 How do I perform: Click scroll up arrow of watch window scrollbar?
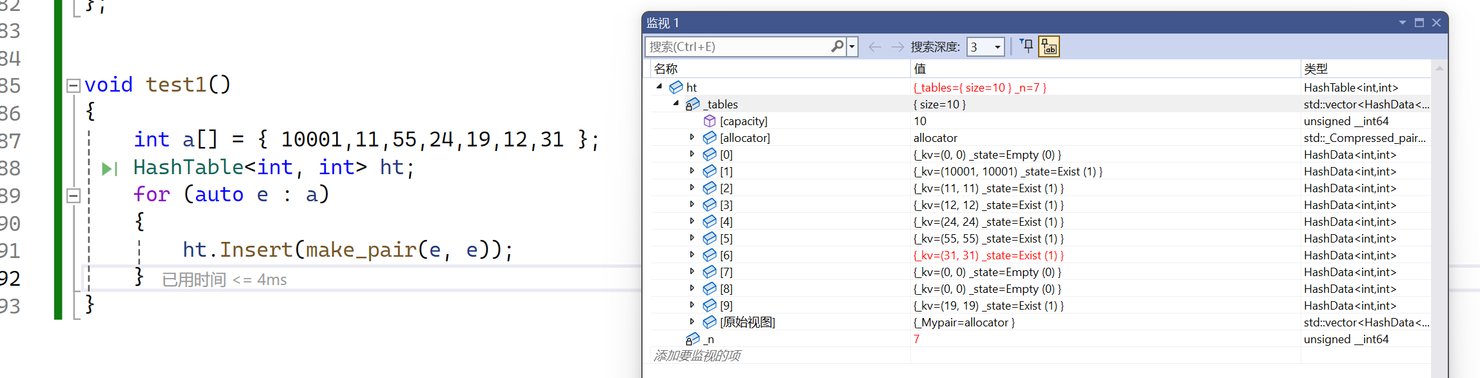[1439, 68]
